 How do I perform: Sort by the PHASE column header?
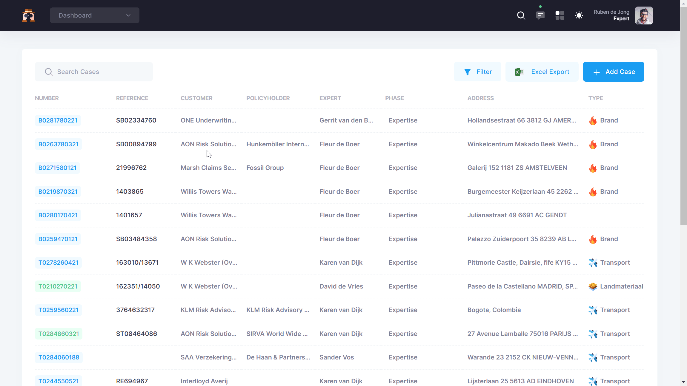click(x=394, y=98)
